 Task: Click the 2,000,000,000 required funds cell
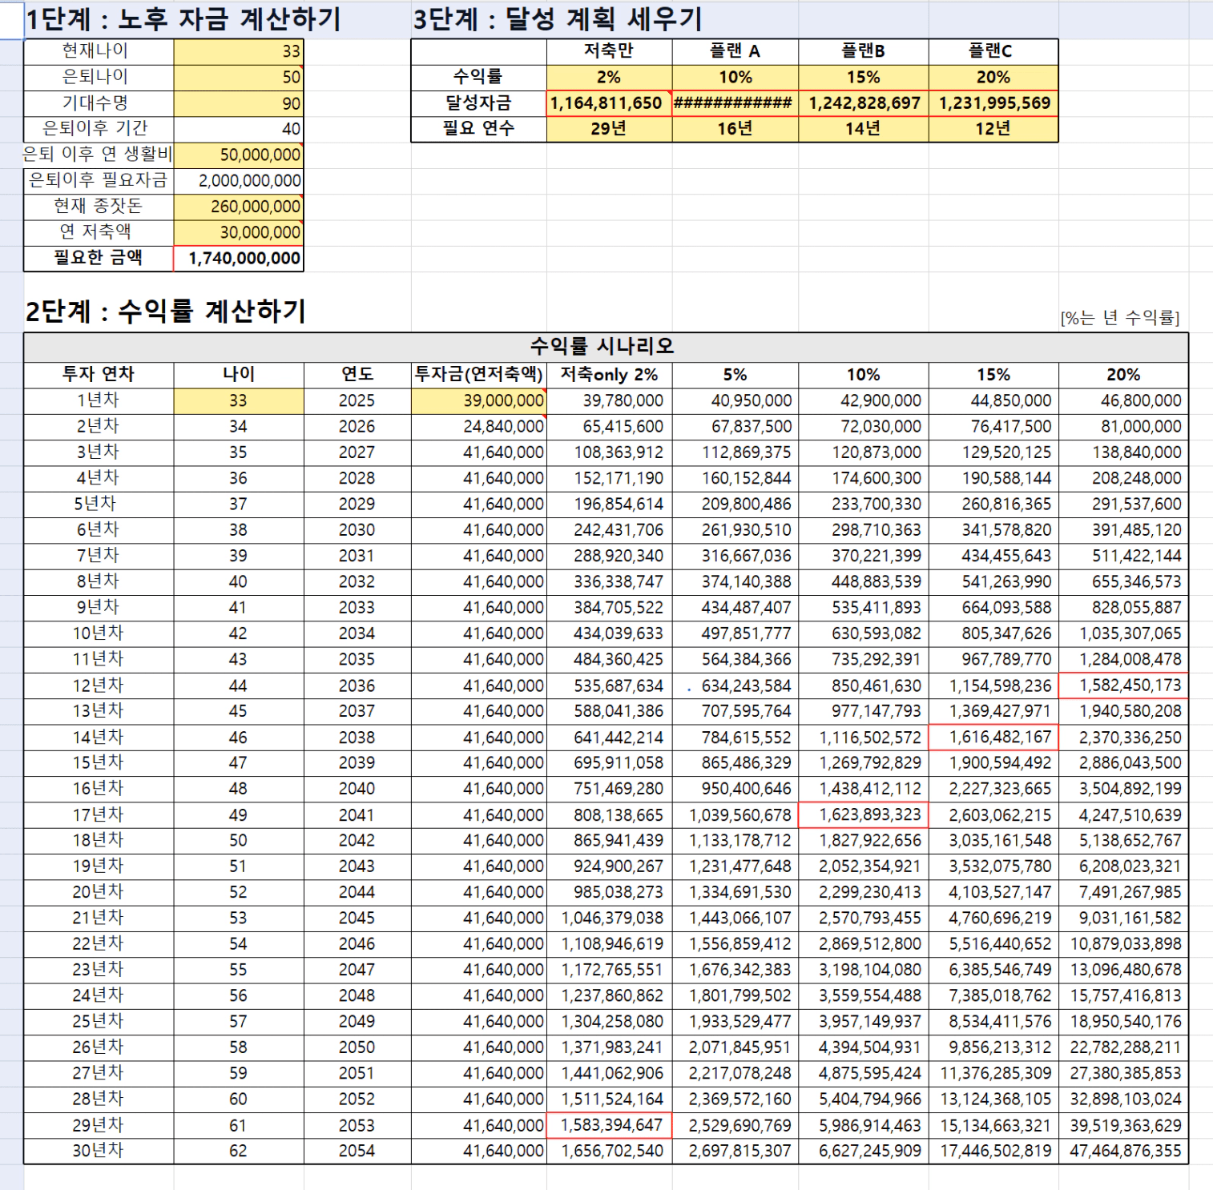point(238,181)
